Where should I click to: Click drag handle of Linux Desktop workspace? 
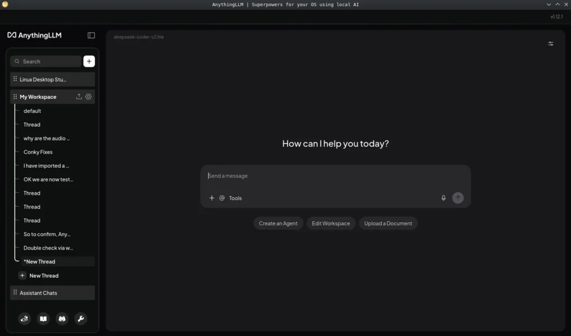point(15,79)
